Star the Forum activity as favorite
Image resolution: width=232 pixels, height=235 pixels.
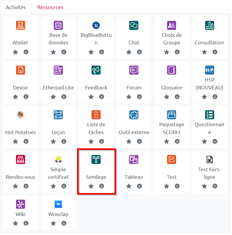tap(129, 97)
